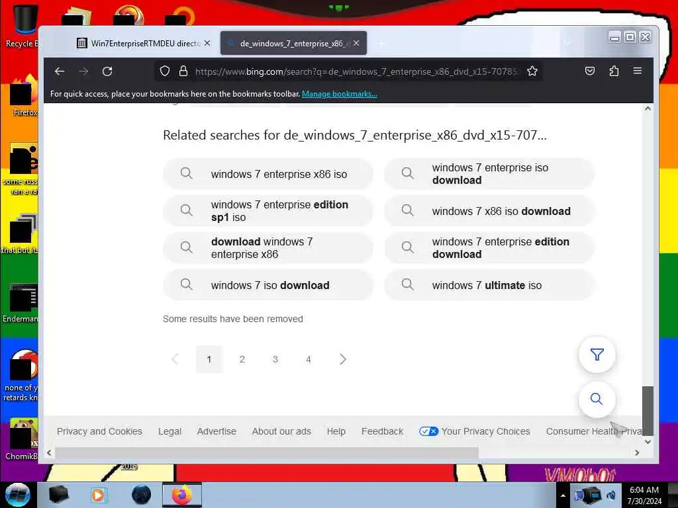Reload the Bing search page

coord(107,71)
